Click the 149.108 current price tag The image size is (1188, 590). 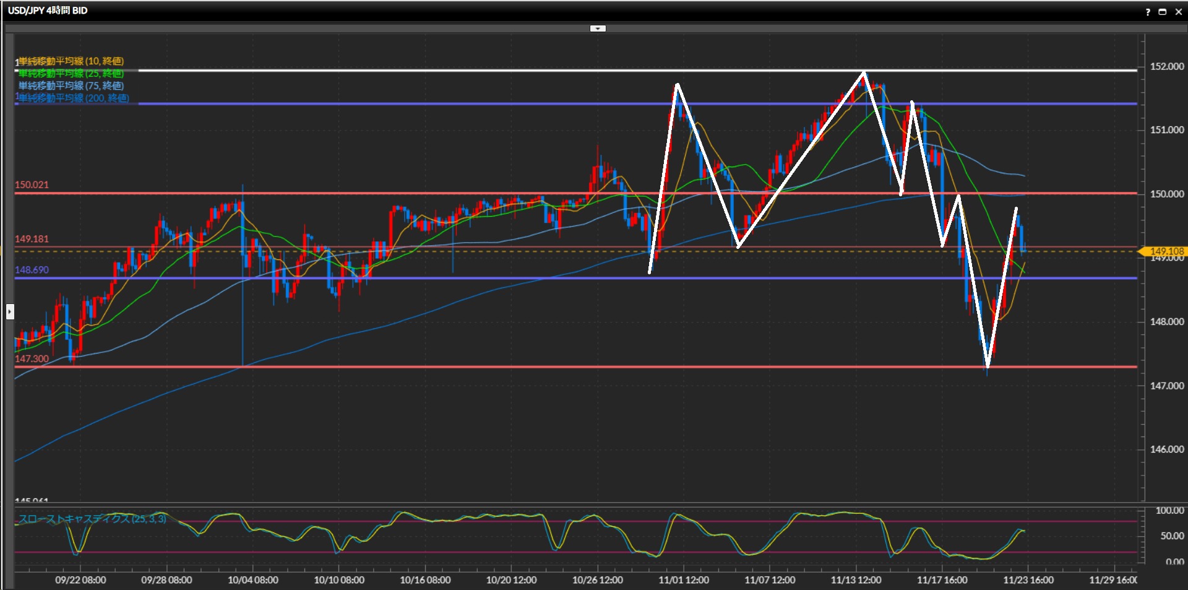(x=1166, y=251)
